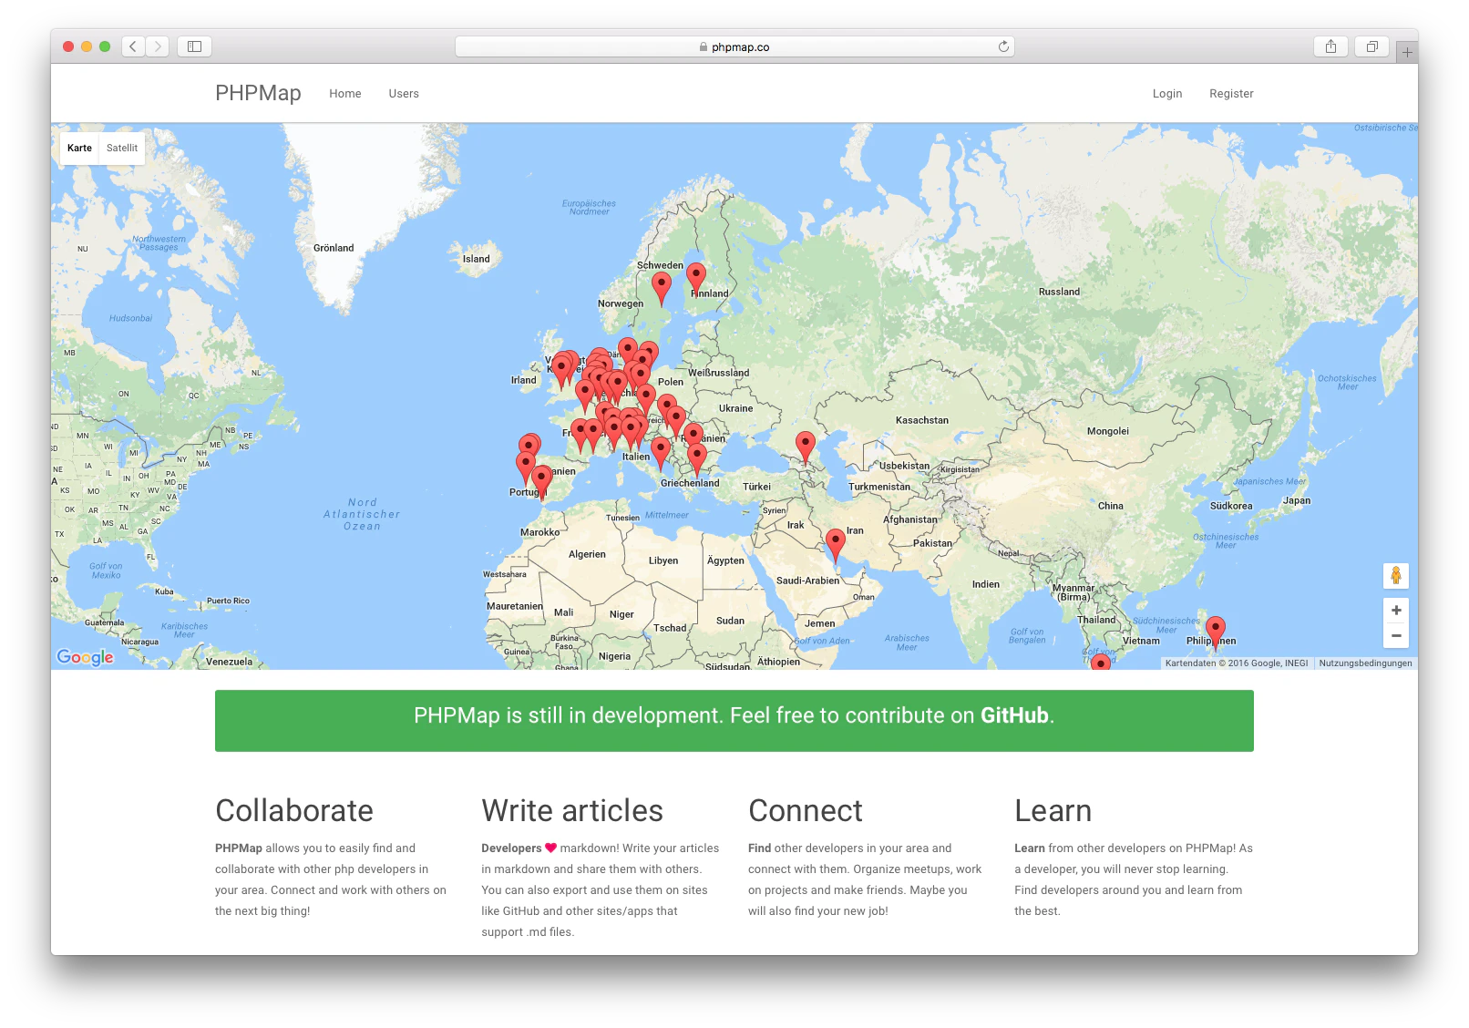Add a new tab with plus button

1407,53
